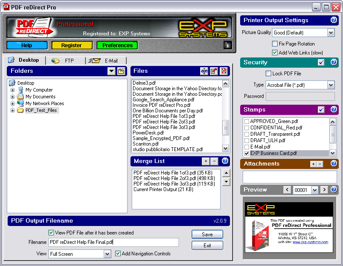Open the Folders header dropdown arrow

tap(111, 71)
